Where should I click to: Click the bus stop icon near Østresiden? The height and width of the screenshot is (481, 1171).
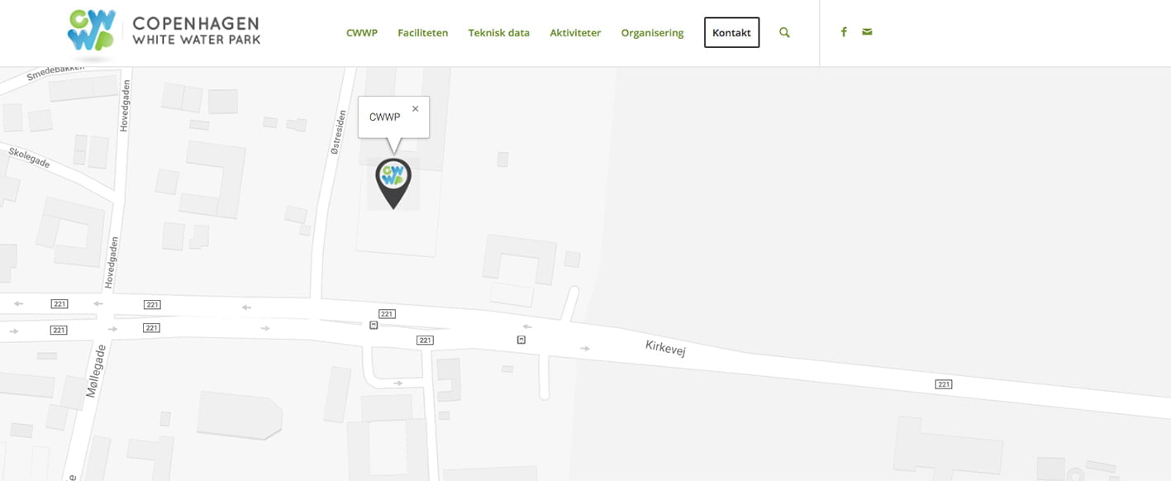[x=374, y=326]
